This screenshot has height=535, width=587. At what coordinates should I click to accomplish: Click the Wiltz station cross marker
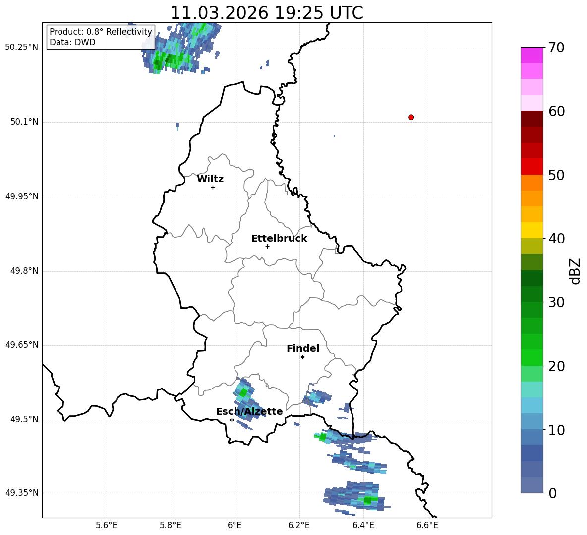point(213,187)
